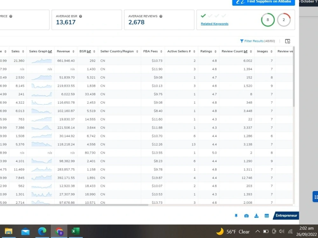Sort by Ratings column
Screen dimensions: 318x238
pos(215,52)
